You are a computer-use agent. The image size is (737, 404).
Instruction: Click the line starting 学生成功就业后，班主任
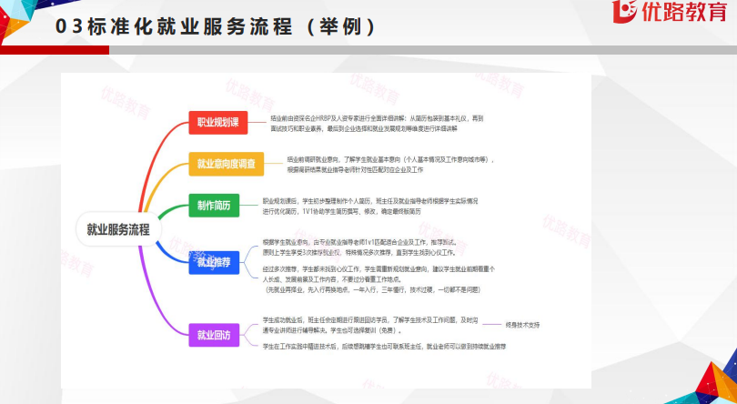(x=370, y=319)
